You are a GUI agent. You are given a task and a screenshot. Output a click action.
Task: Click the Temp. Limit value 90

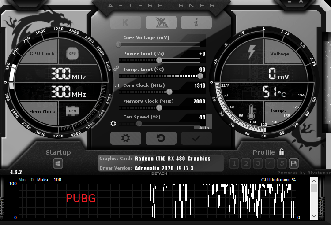[x=203, y=70]
